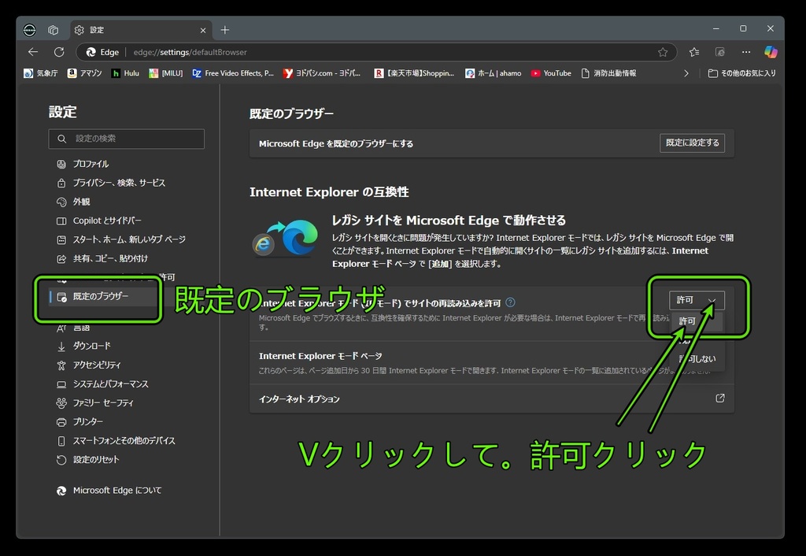Screen dimensions: 806x556
Task: Open the ホーム | ahamo bookmark
Action: (494, 73)
